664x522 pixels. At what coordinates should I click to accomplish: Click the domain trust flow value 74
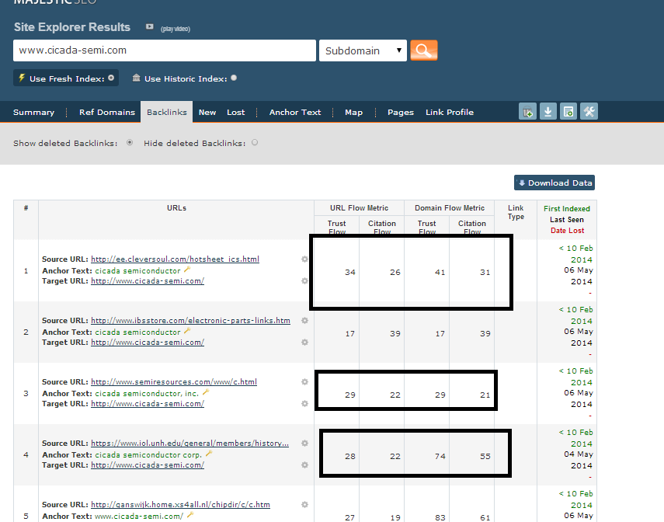(x=440, y=456)
